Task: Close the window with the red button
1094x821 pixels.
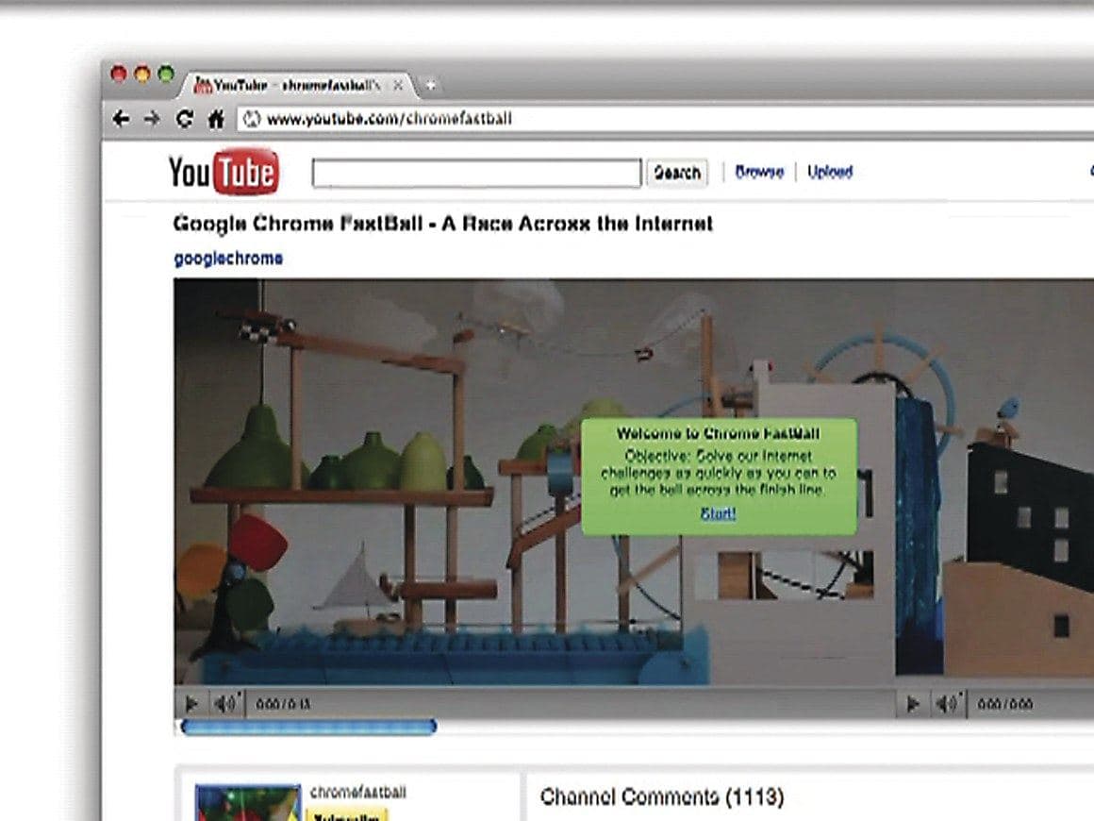Action: point(119,74)
